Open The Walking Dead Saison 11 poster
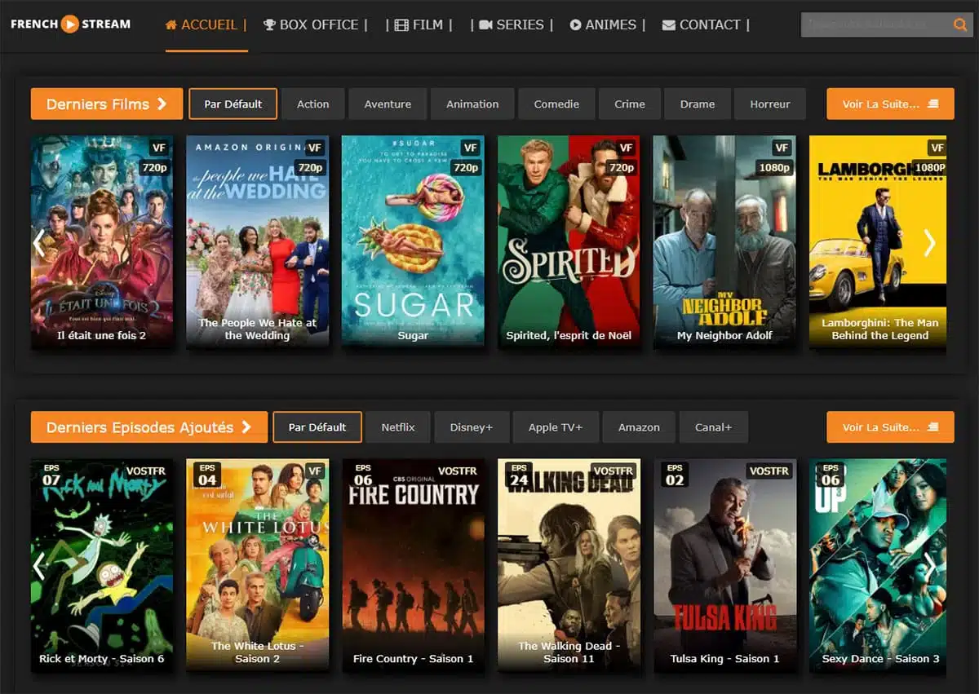Image resolution: width=979 pixels, height=694 pixels. click(569, 565)
